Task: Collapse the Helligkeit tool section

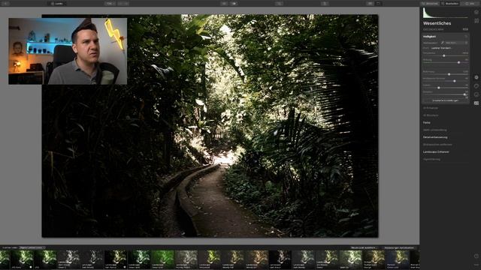Action: coord(429,37)
